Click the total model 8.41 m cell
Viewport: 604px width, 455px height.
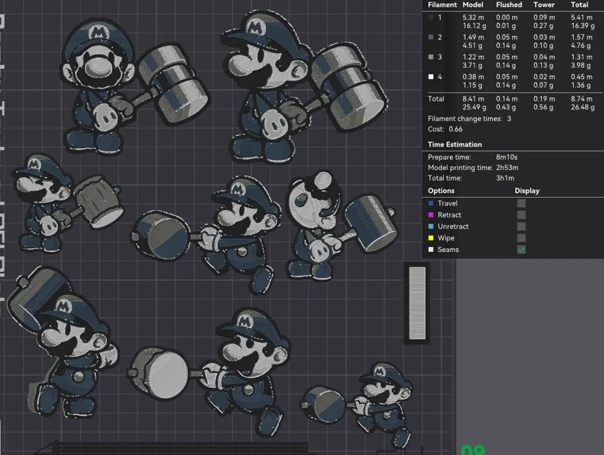(473, 98)
